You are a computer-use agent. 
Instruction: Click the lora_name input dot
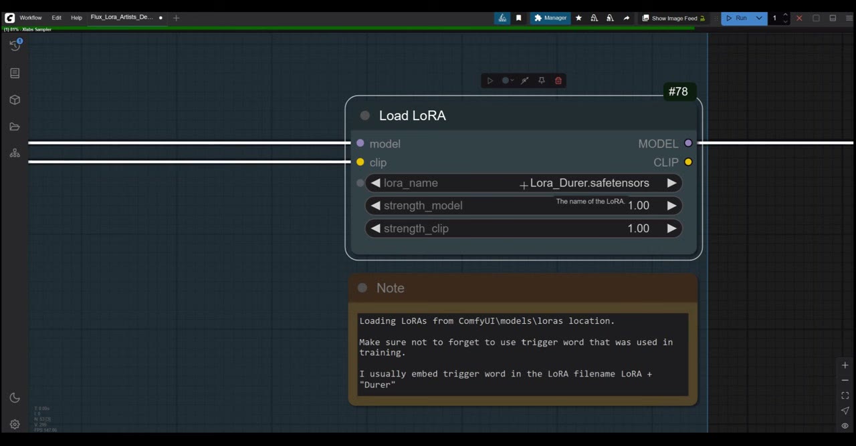360,183
